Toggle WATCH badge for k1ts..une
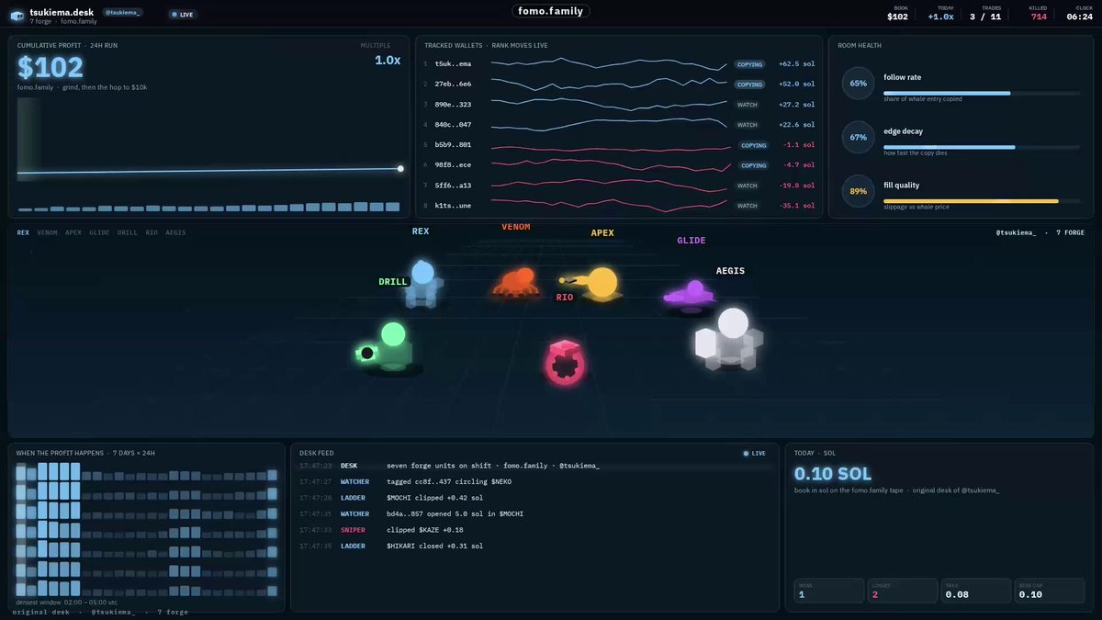This screenshot has width=1102, height=620. (748, 206)
